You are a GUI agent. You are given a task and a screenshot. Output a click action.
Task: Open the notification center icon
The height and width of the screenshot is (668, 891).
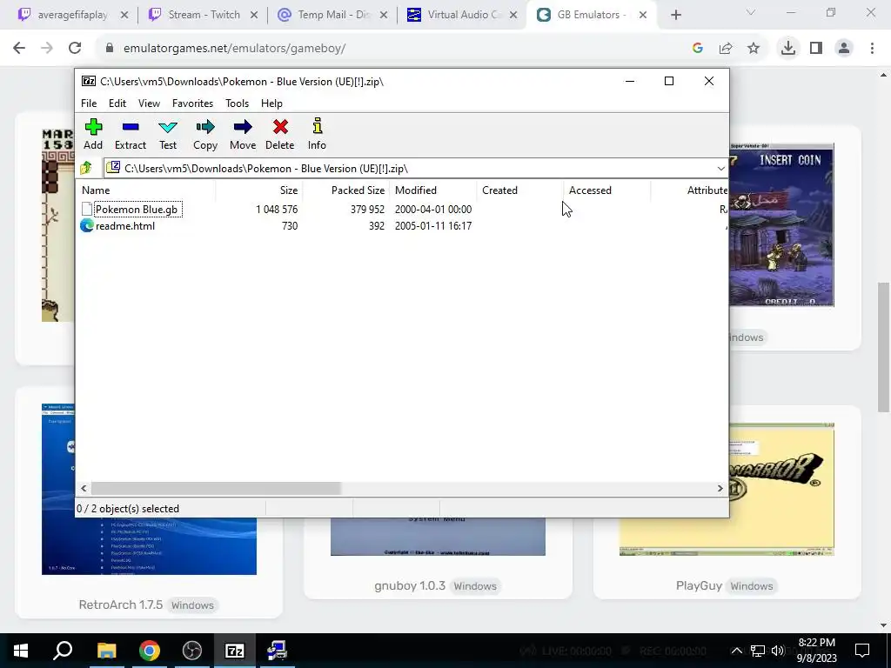(862, 651)
